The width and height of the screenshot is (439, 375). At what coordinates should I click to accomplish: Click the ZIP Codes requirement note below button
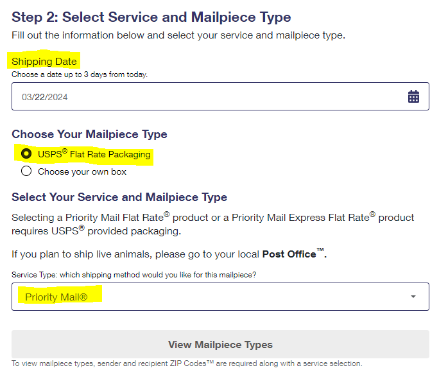187,363
